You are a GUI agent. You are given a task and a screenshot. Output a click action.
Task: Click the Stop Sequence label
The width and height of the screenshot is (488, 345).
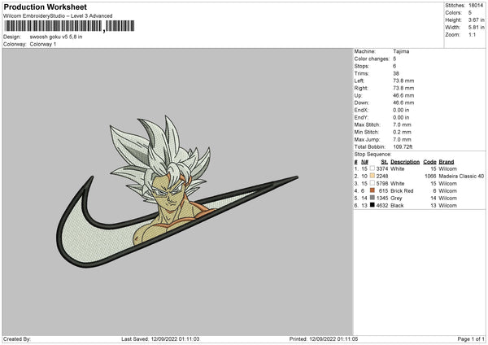click(373, 154)
